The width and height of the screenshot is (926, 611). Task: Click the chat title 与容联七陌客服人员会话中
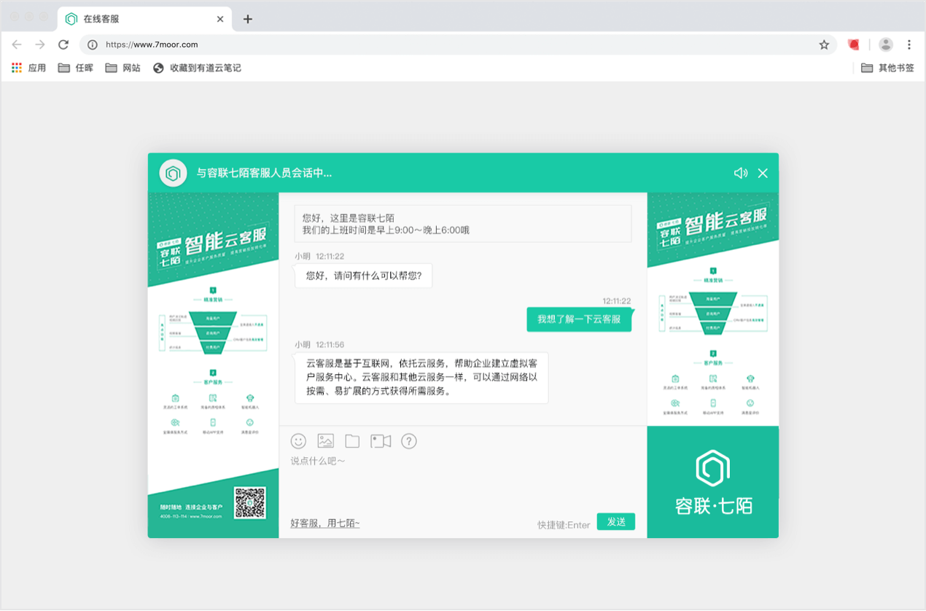tap(264, 174)
